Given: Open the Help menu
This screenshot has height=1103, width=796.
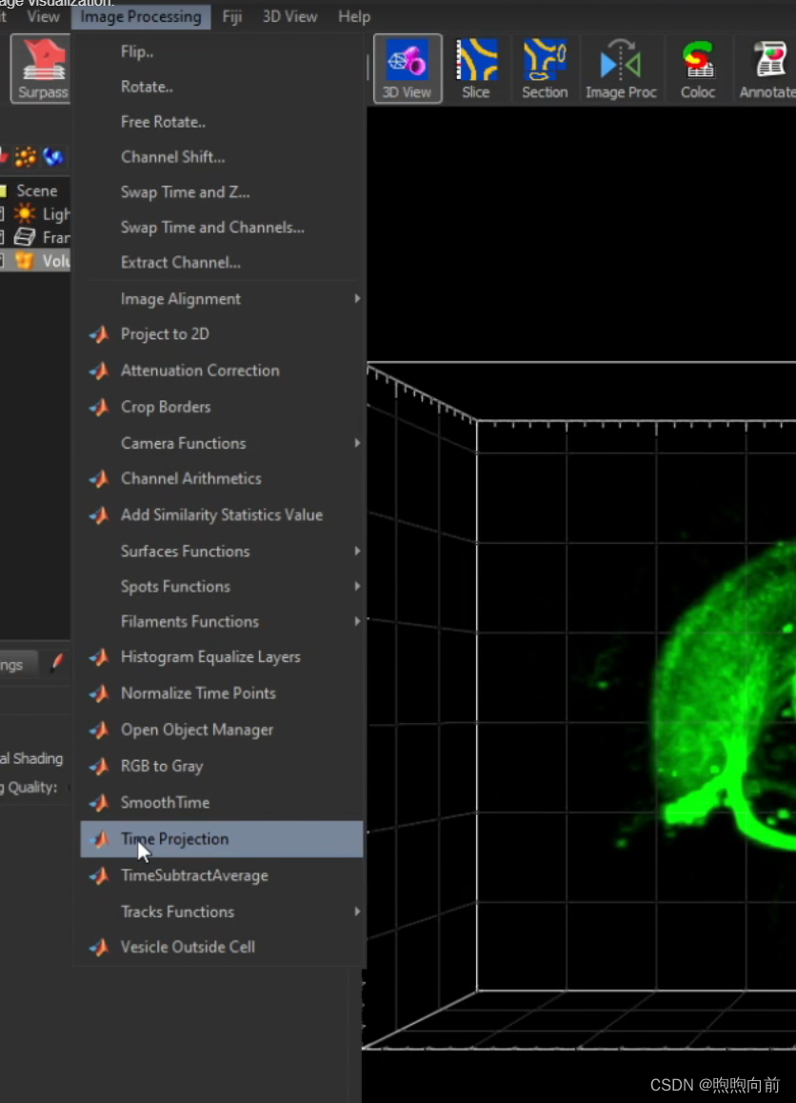Looking at the screenshot, I should click(353, 16).
